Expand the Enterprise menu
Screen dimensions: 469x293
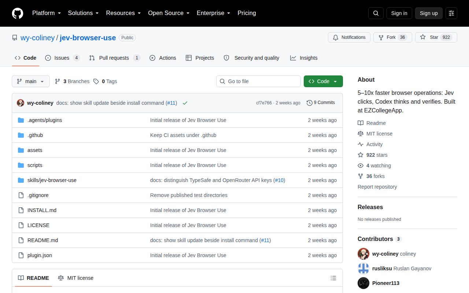[x=214, y=13]
